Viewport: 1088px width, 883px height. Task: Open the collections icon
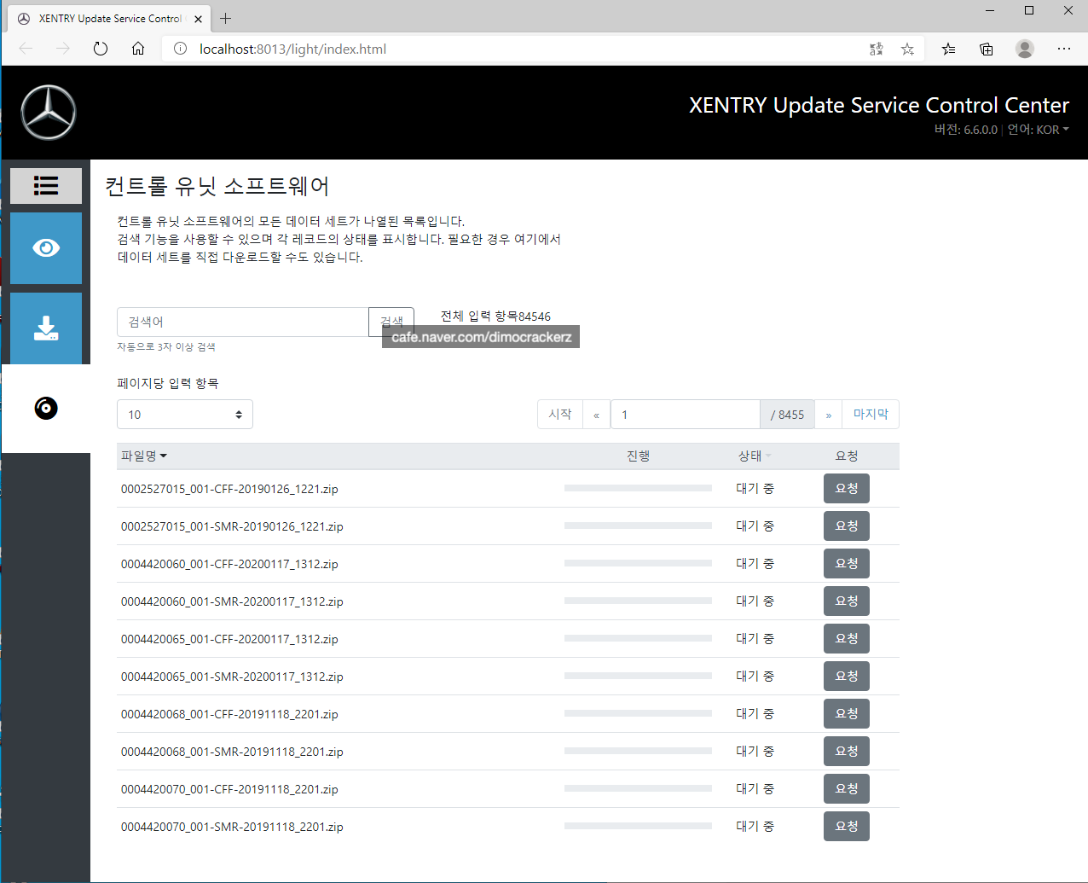tap(987, 49)
